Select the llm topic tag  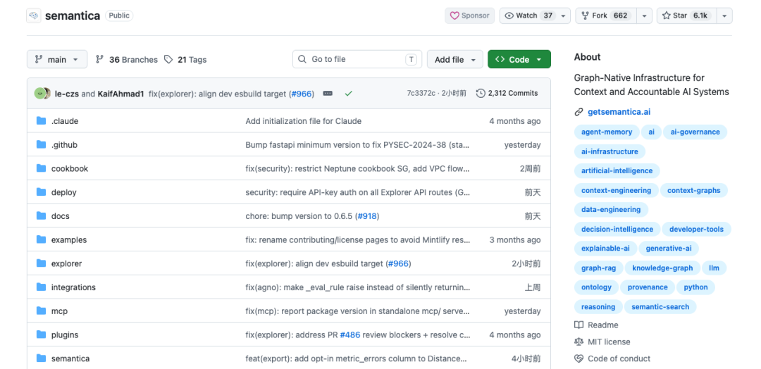714,268
